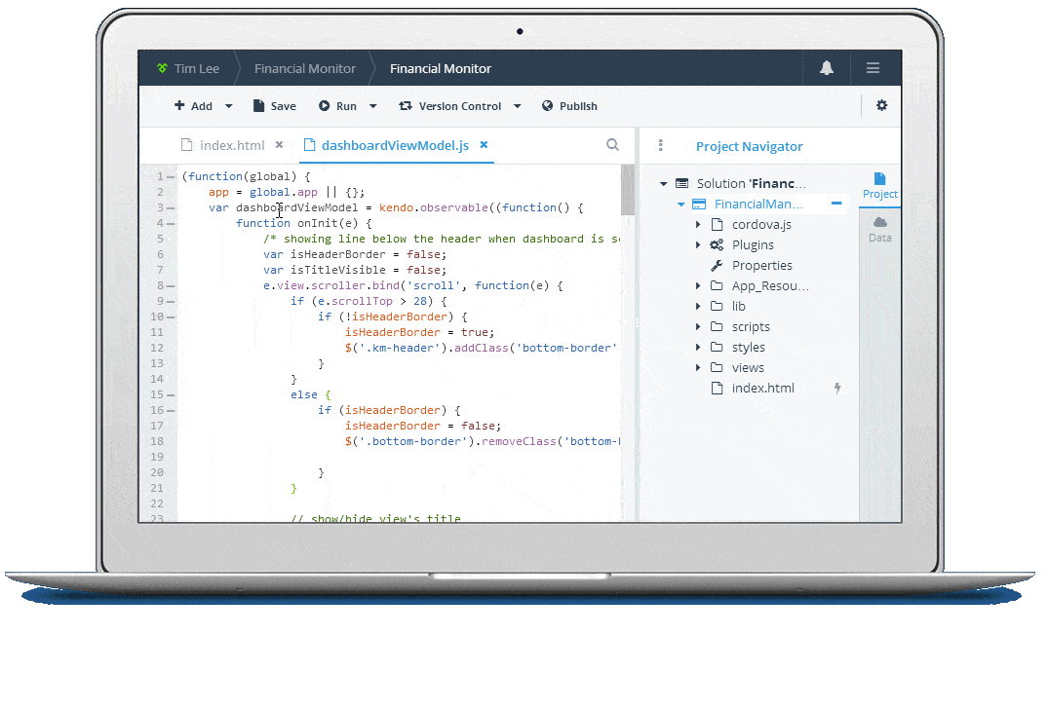Click the lib folder label
1048x709 pixels.
[x=739, y=307]
